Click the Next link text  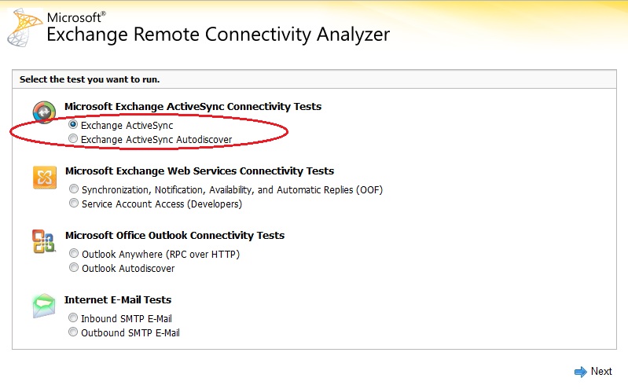click(x=601, y=372)
